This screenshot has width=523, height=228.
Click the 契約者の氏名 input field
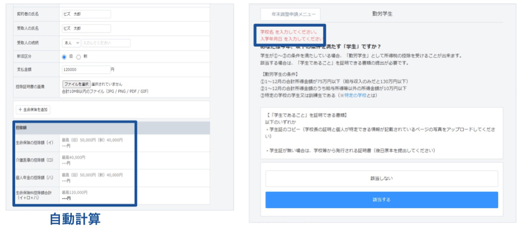86,13
